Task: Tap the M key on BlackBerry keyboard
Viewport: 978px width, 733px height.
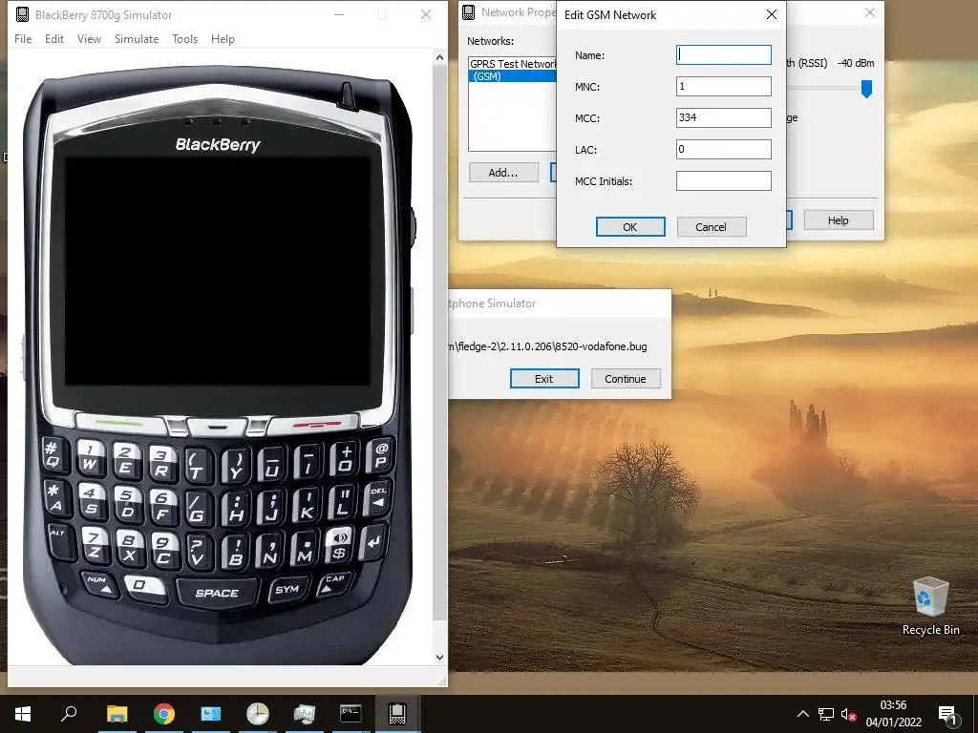Action: (x=305, y=549)
